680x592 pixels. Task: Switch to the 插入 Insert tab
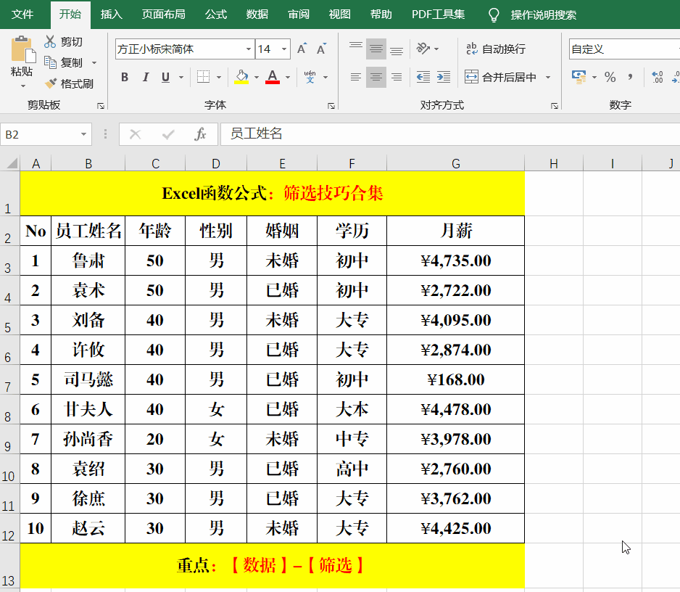112,15
